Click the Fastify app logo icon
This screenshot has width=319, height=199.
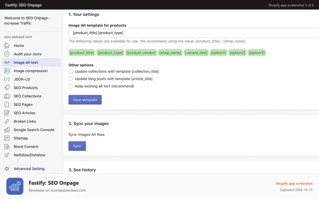click(15, 186)
